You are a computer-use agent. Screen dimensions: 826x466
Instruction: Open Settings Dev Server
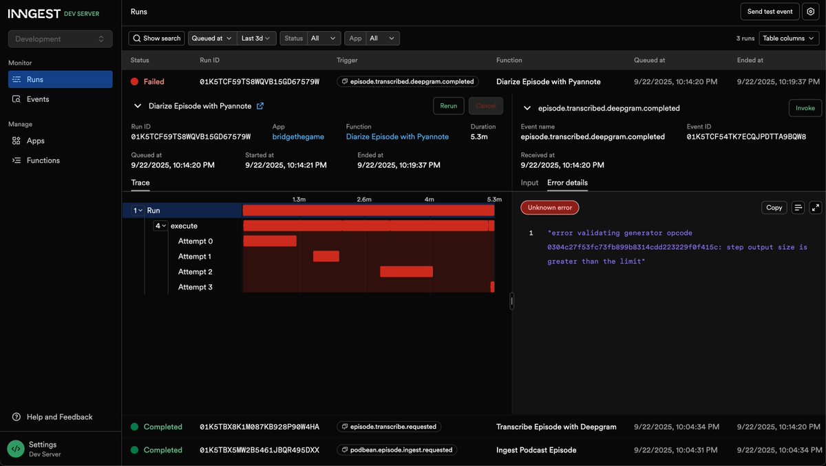click(x=61, y=449)
